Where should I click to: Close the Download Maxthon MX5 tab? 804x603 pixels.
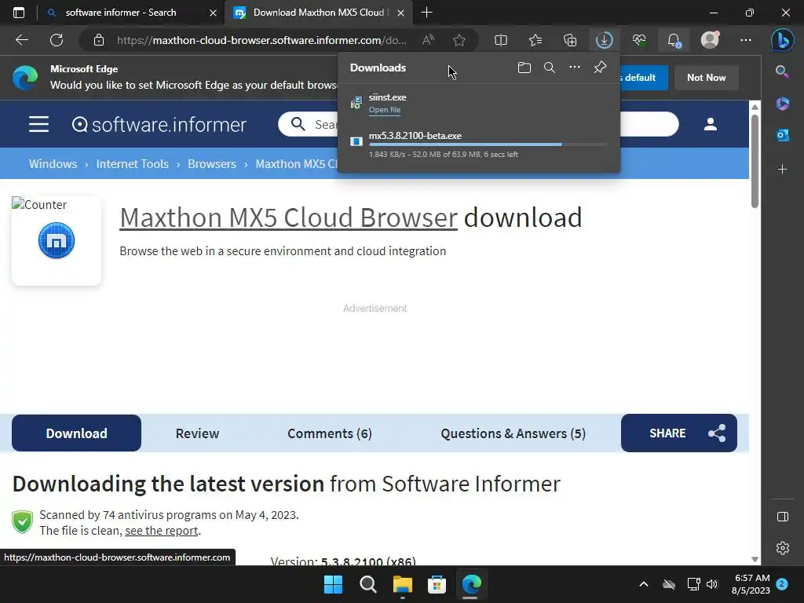[401, 13]
